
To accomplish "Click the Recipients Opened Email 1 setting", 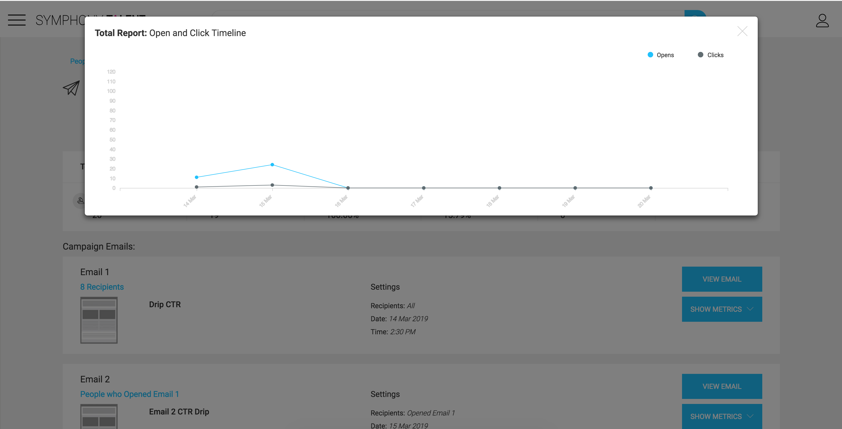I will point(412,413).
